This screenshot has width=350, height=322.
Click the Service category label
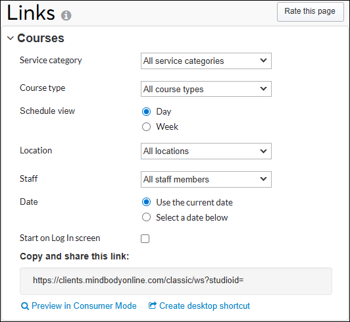pos(51,61)
